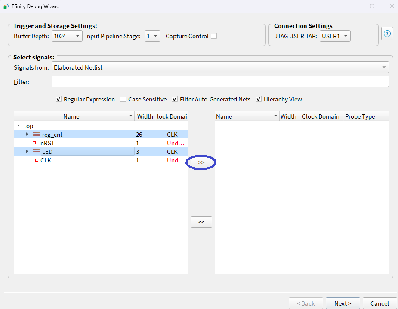Select the CLK signal row

tap(101, 160)
